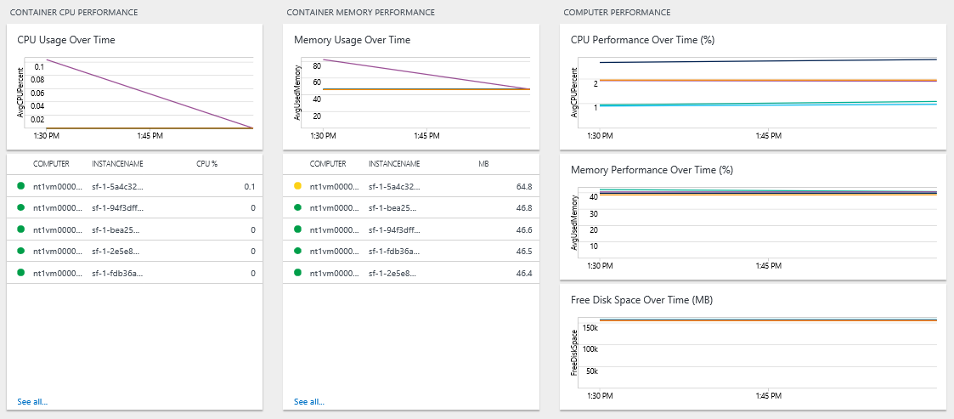Sort by the CPU % column header
The height and width of the screenshot is (419, 954).
(x=207, y=163)
